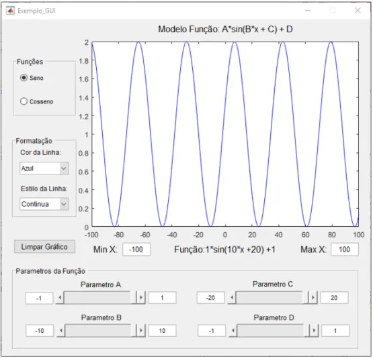Click Parametro A slider right arrow
The image size is (373, 359).
[x=141, y=298]
